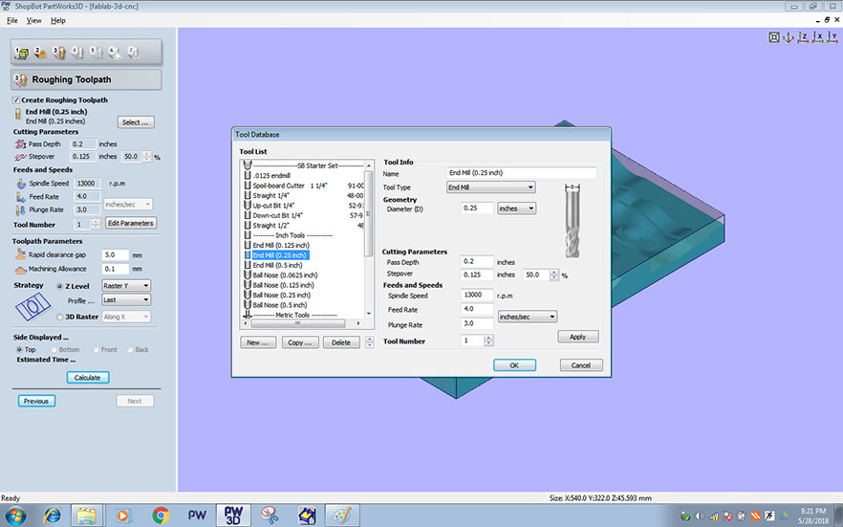Go to step 4 wizard icon
Screen dimensions: 843x527
[x=77, y=53]
